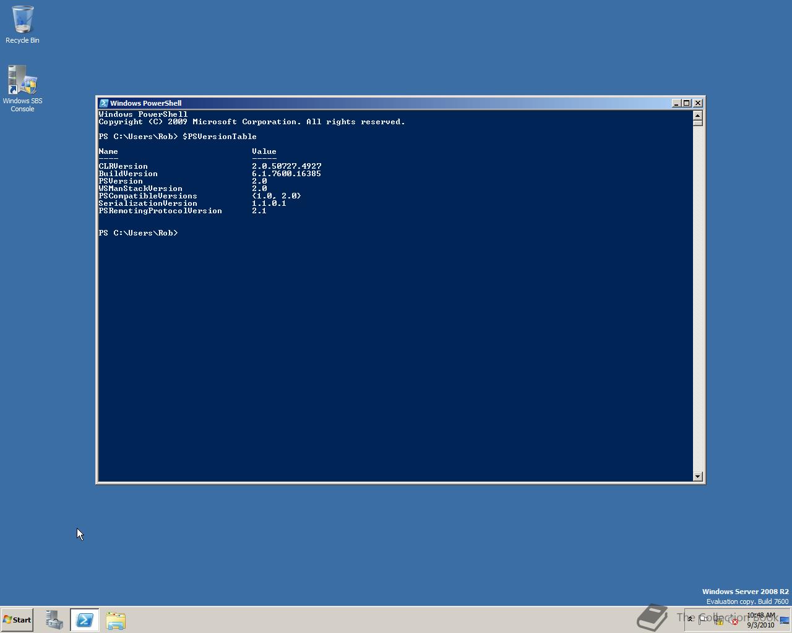The height and width of the screenshot is (633, 792).
Task: Click the WSManStackVersion row name
Action: pos(140,189)
